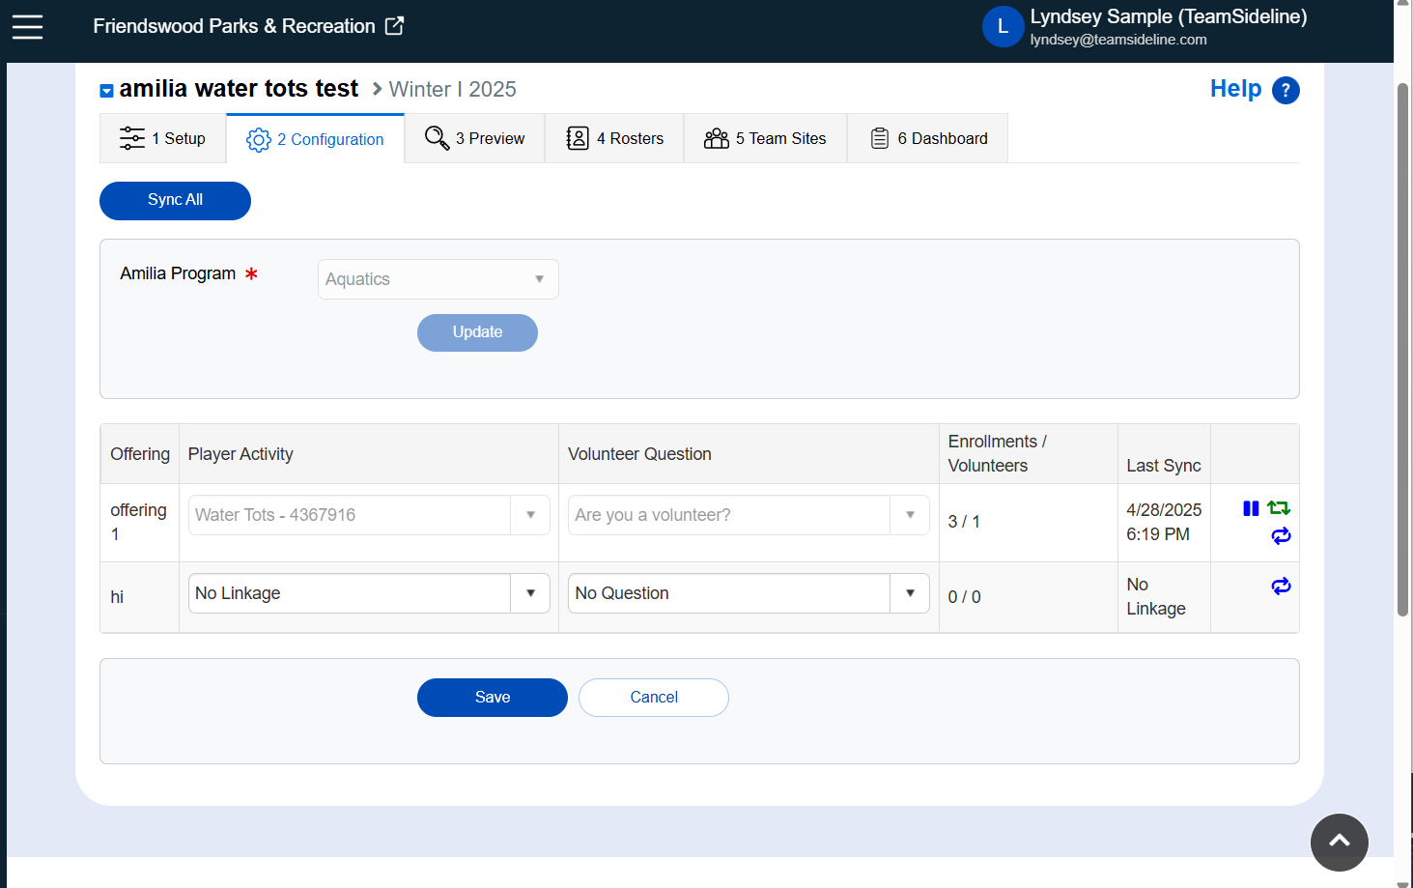Click the 4/28/2025 6:19 PM last sync cell
This screenshot has width=1413, height=888.
tap(1164, 522)
